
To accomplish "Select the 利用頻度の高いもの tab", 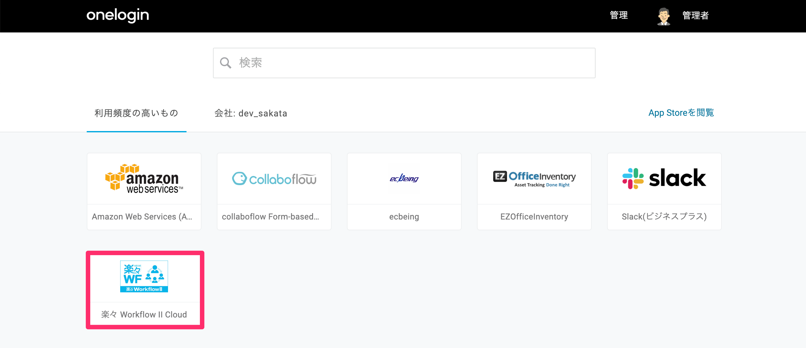I will 136,113.
